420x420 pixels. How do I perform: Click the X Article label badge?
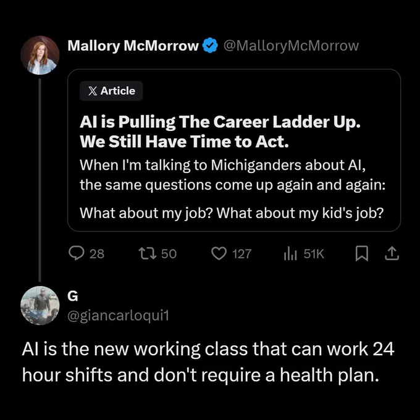(111, 91)
